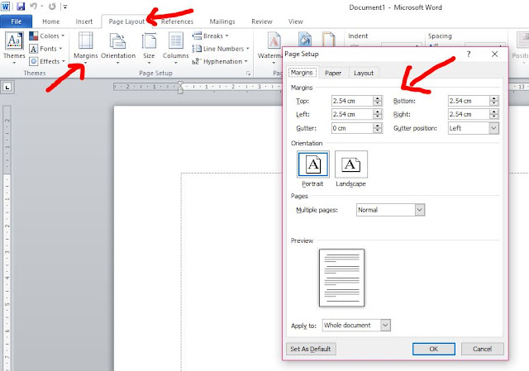This screenshot has height=371, width=529.
Task: Open Customize Quick Access Toolbar arrow
Action: click(64, 6)
